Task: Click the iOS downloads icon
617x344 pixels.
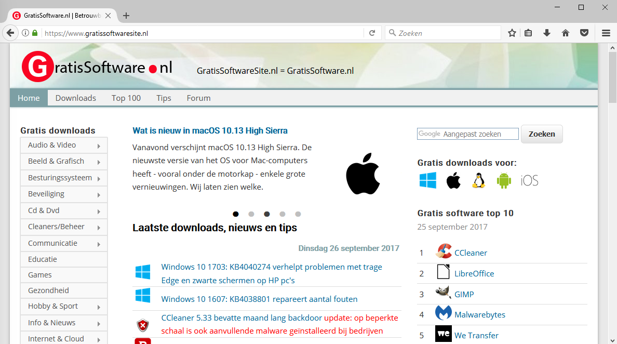Action: click(x=529, y=181)
